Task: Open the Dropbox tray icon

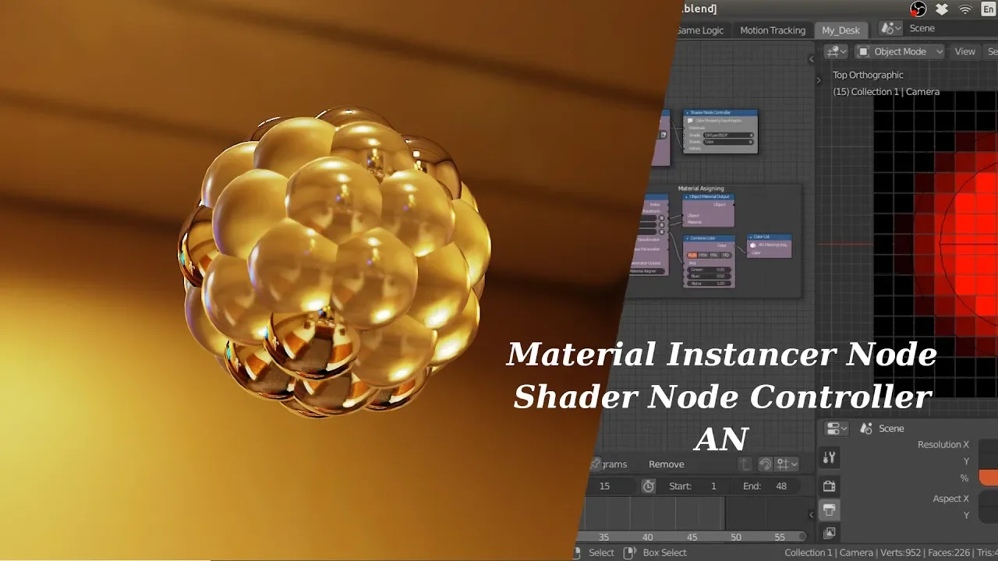Action: (942, 9)
